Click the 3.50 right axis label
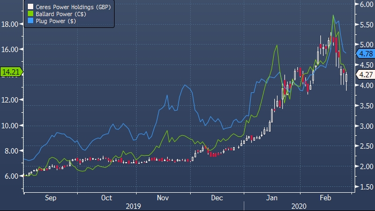375x211 pixels. click(366, 106)
